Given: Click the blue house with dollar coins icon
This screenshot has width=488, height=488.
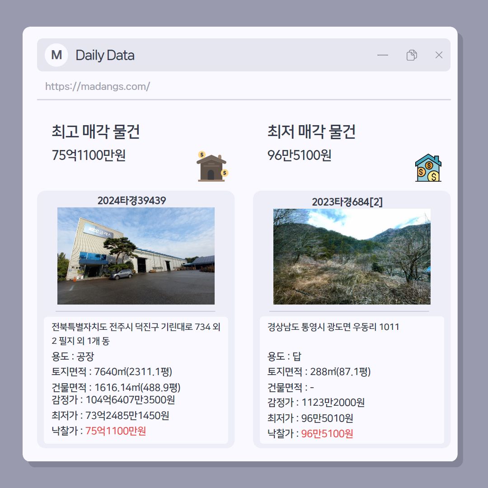Looking at the screenshot, I should pyautogui.click(x=428, y=168).
